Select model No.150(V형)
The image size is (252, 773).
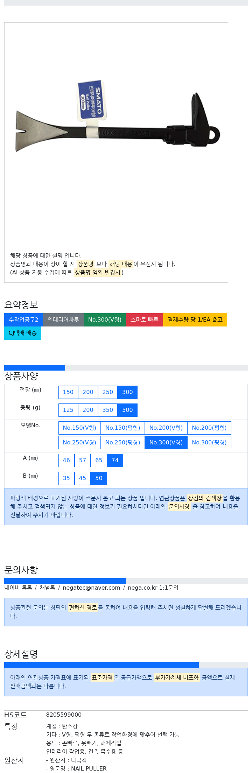(x=79, y=428)
